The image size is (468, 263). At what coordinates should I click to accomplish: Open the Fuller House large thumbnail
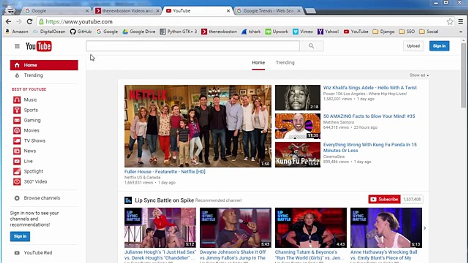198,126
